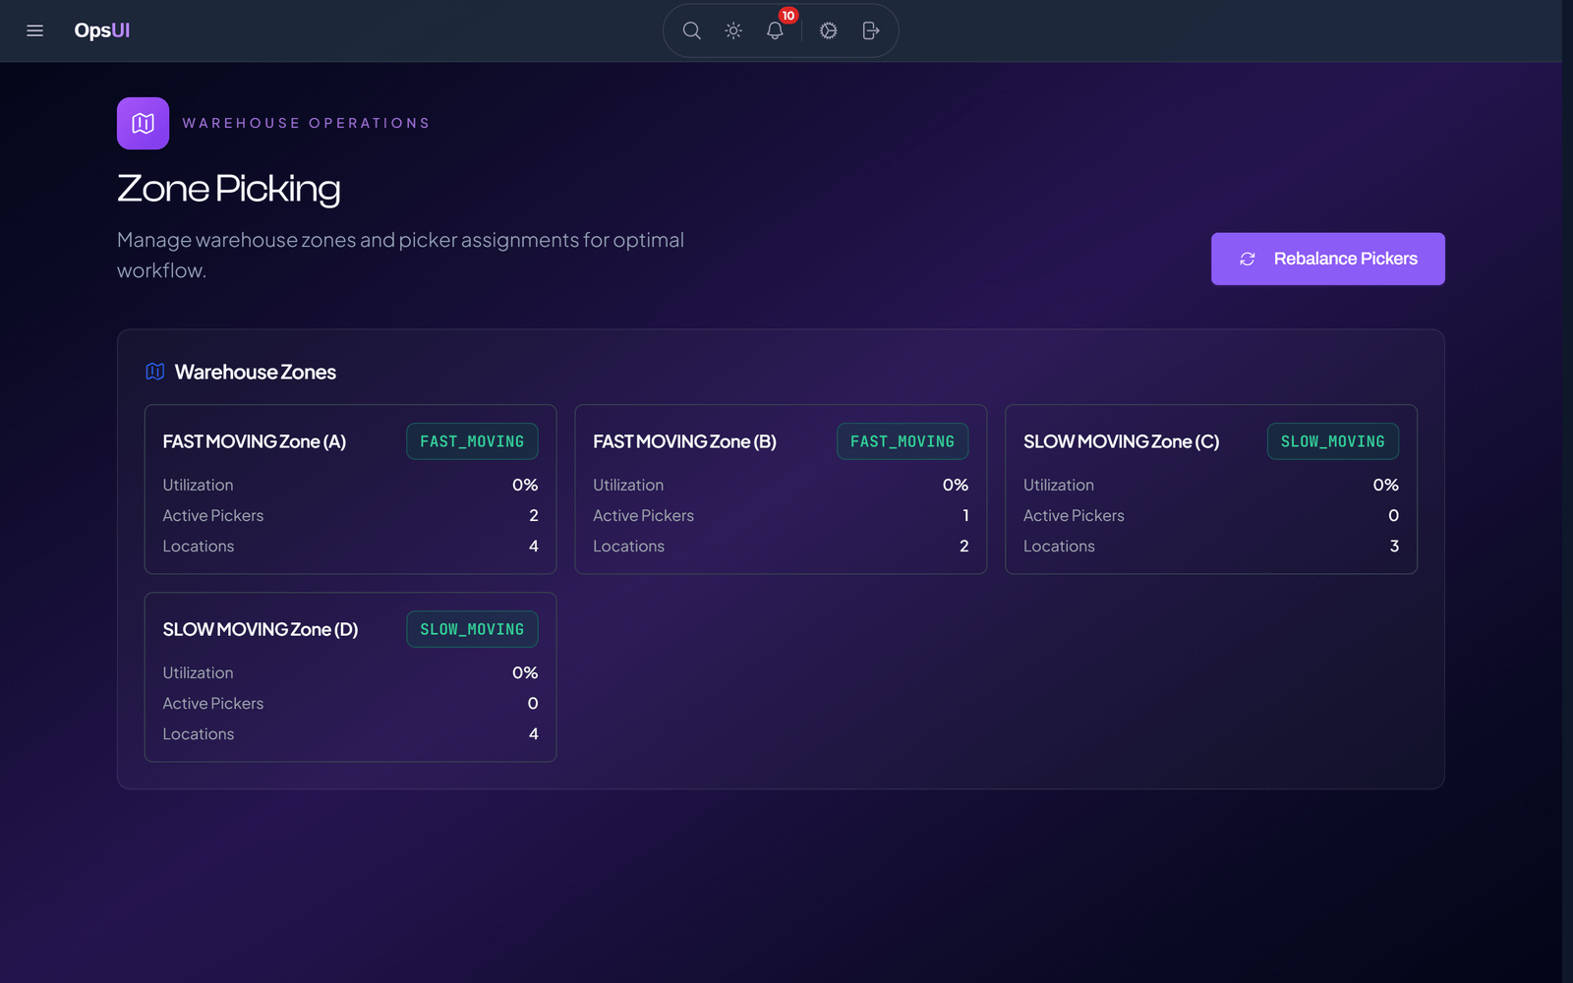The image size is (1573, 983).
Task: Open settings gear icon
Action: pyautogui.click(x=829, y=30)
